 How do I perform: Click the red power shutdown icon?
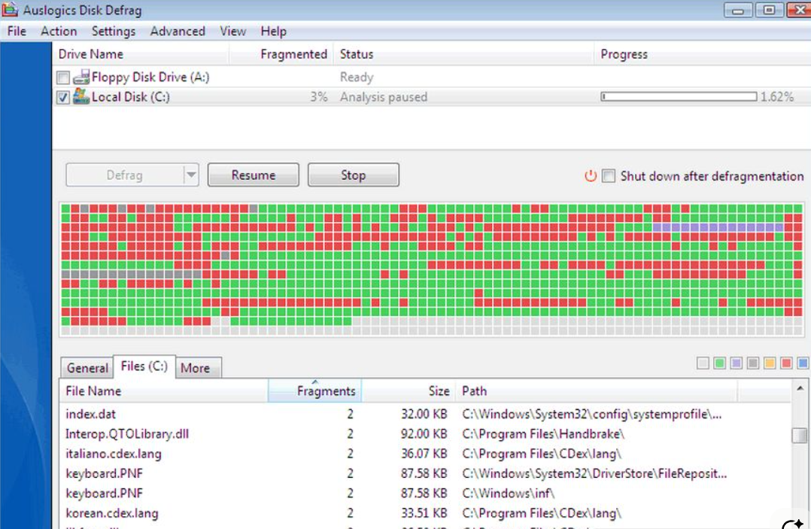(x=590, y=176)
